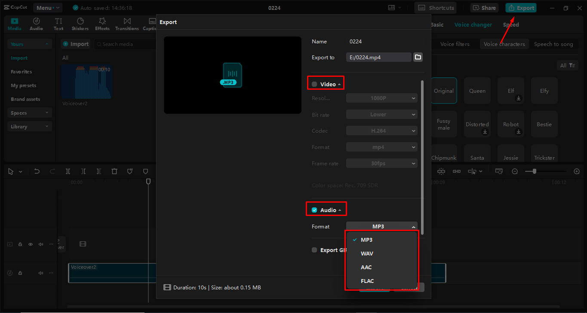Screen dimensions: 587x313
Task: Open more options on the Voiceover2 audio track
Action: [x=51, y=273]
